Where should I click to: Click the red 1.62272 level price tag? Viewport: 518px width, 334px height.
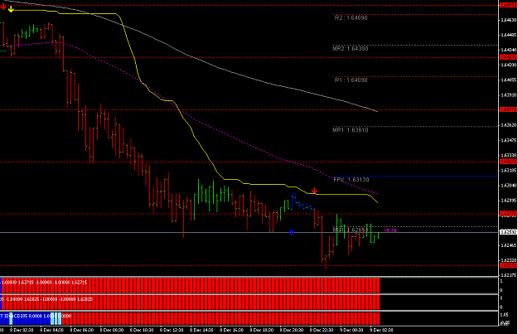tap(508, 265)
